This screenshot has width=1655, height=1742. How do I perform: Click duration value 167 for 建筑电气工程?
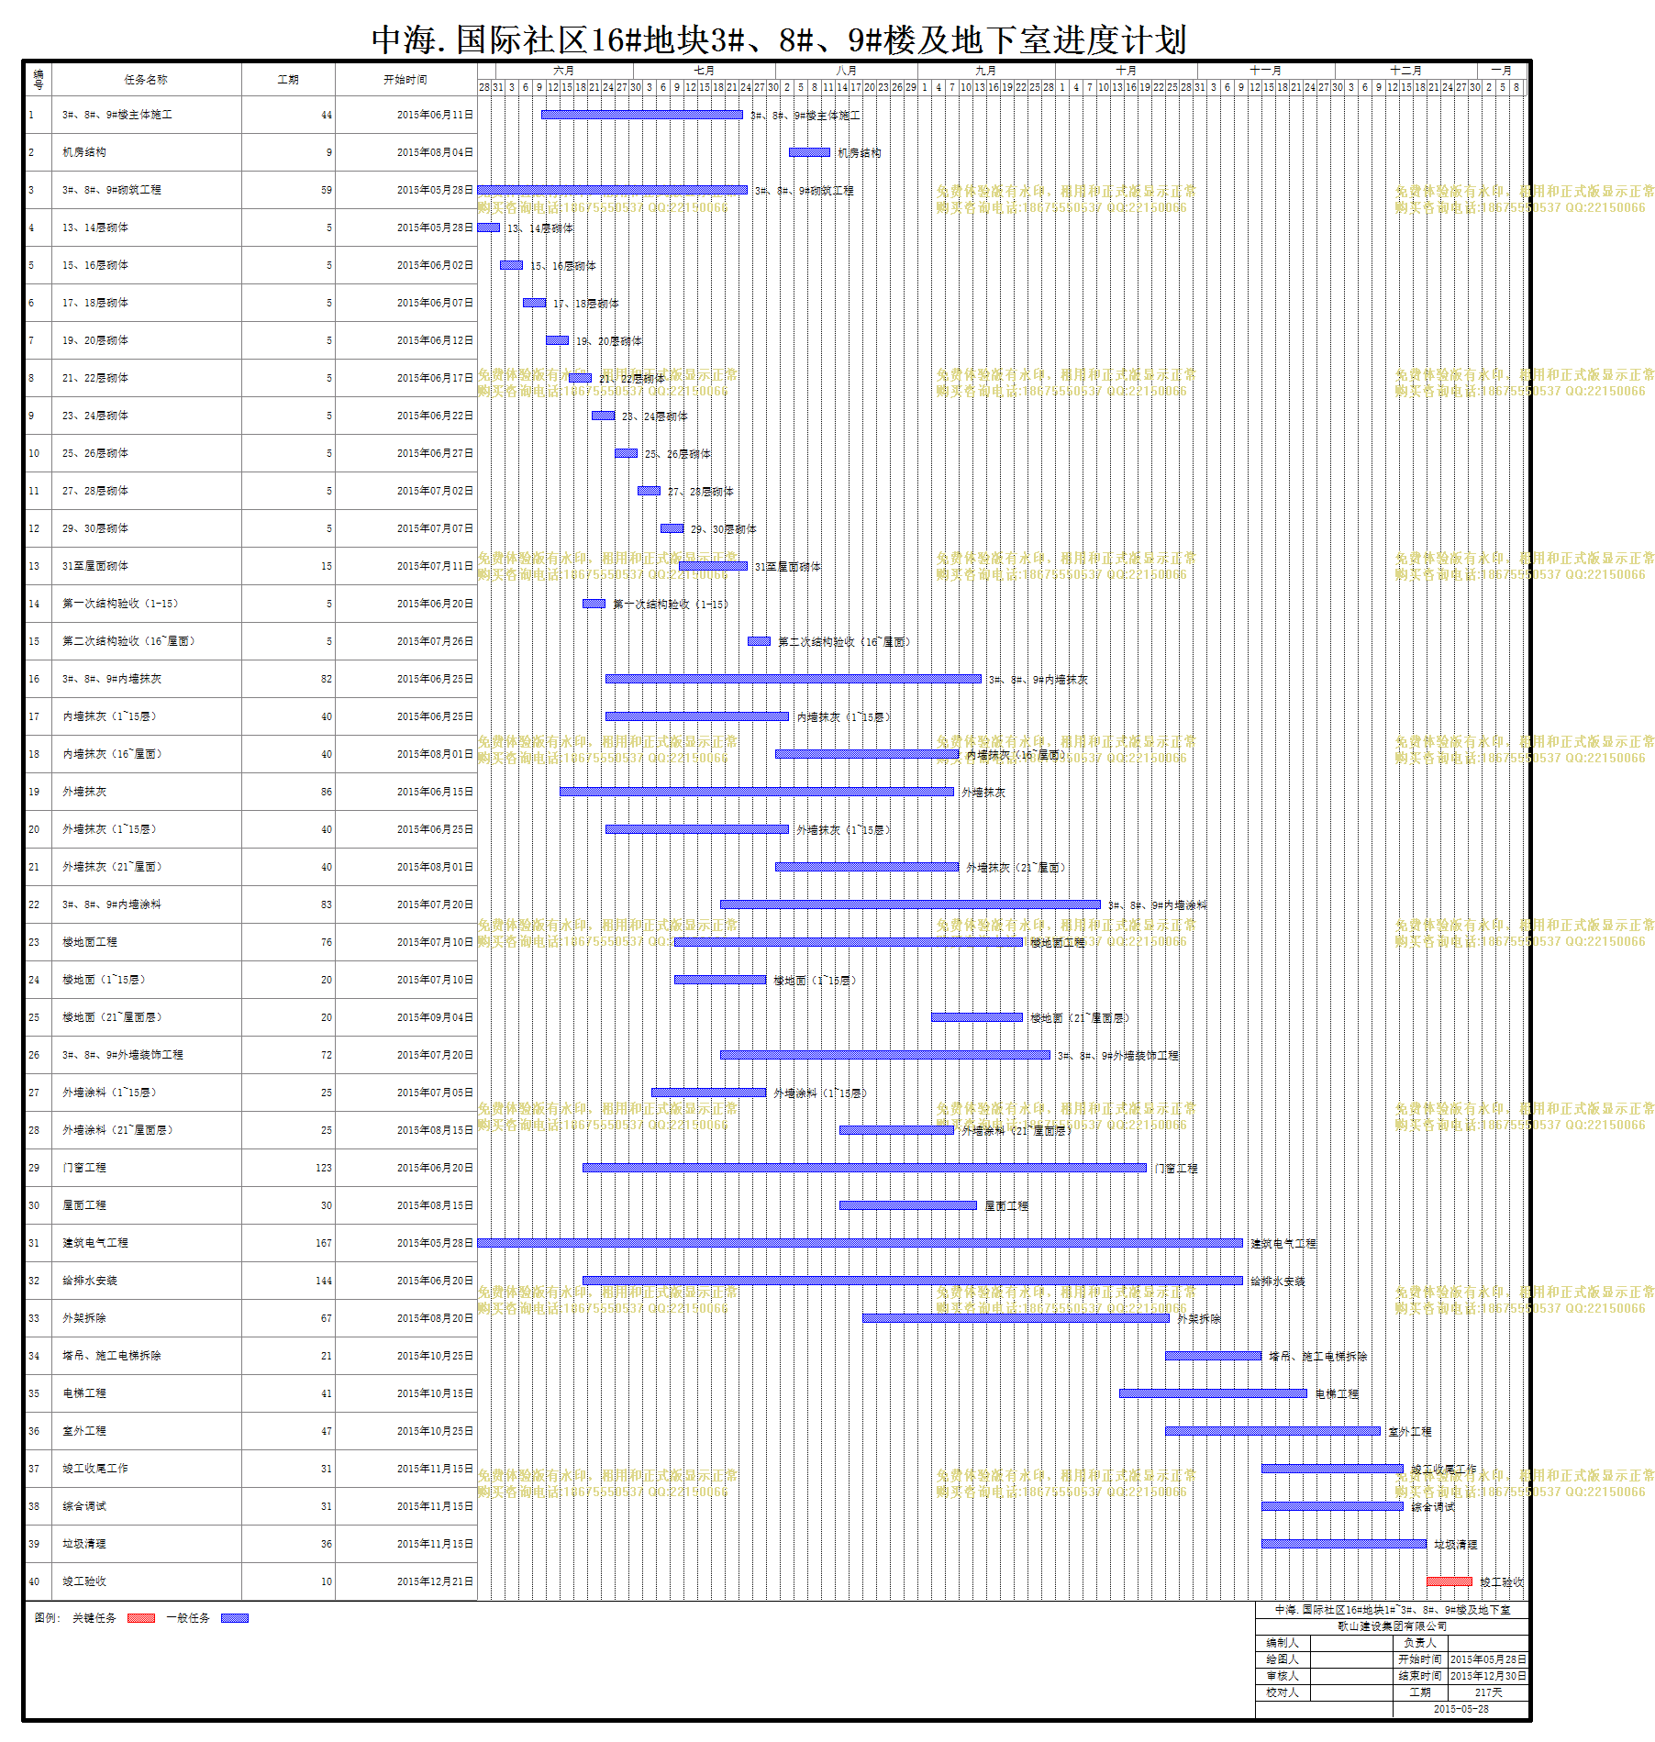[324, 1243]
